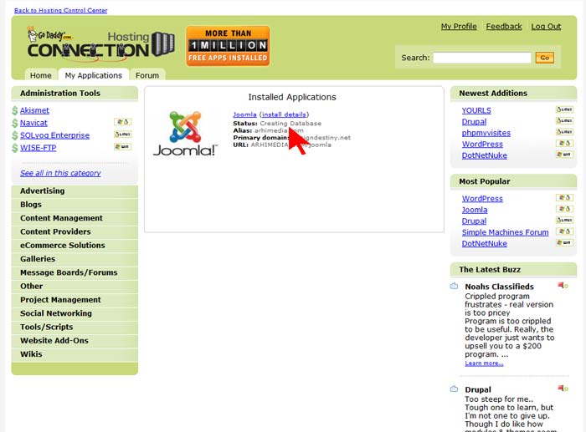Click the flag icon beside Drupal buzz entry
Viewport: 586px width, 432px height.
(x=563, y=389)
